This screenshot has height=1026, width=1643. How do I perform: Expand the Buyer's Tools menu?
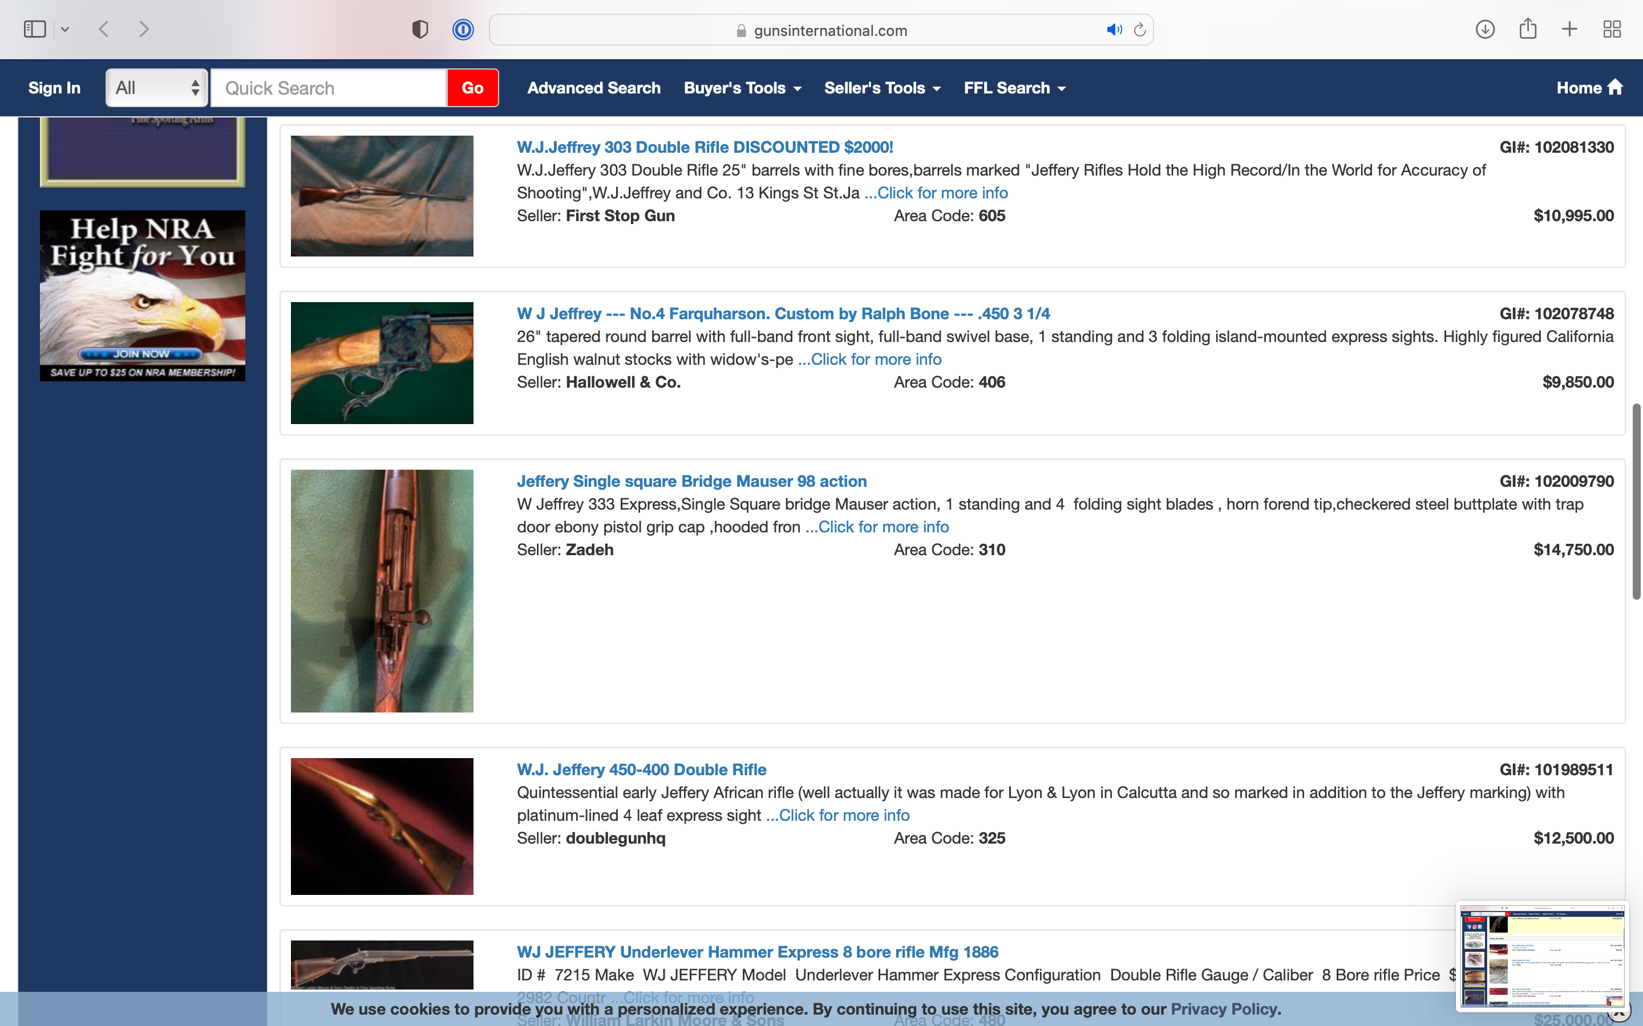click(742, 88)
